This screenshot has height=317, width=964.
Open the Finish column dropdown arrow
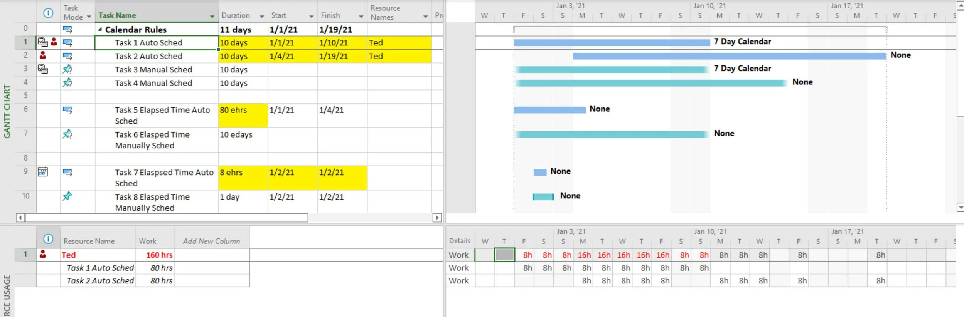(361, 17)
